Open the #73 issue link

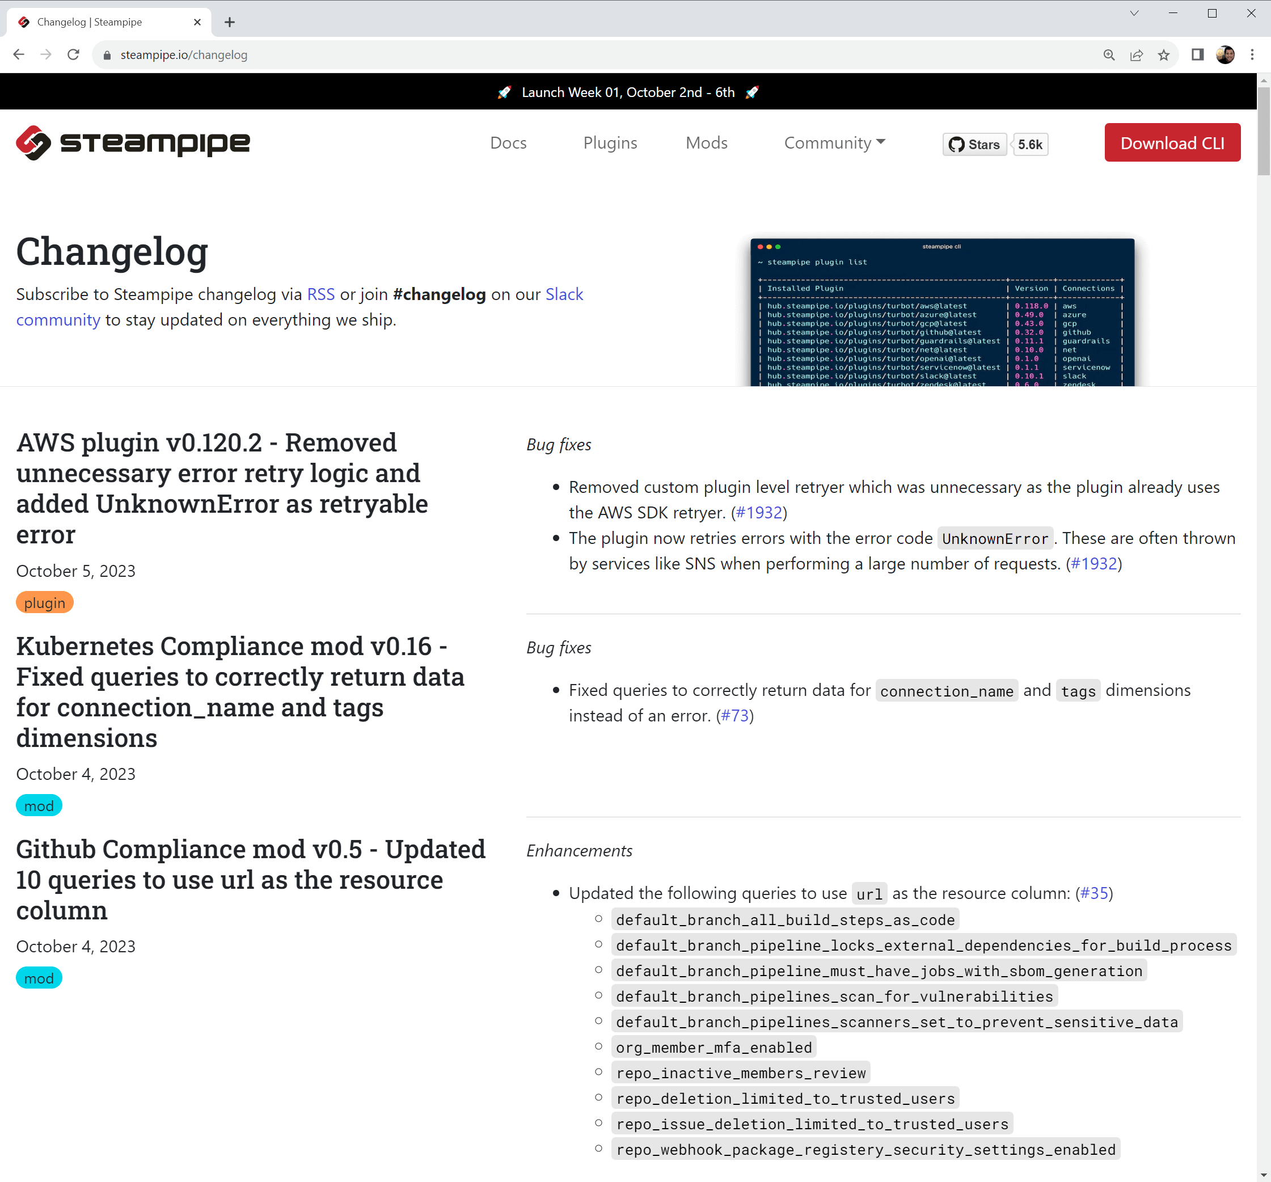(734, 716)
